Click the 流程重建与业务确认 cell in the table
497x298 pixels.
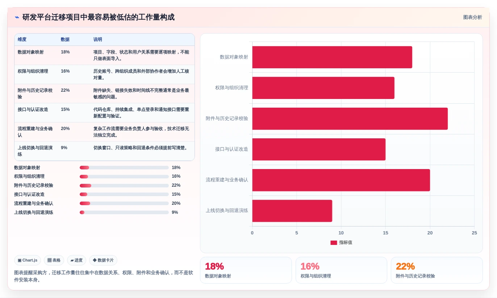point(35,132)
